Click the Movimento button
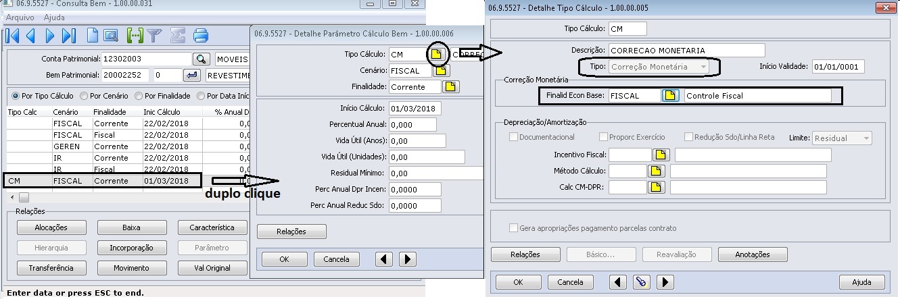This screenshot has width=900, height=299. coord(131,268)
